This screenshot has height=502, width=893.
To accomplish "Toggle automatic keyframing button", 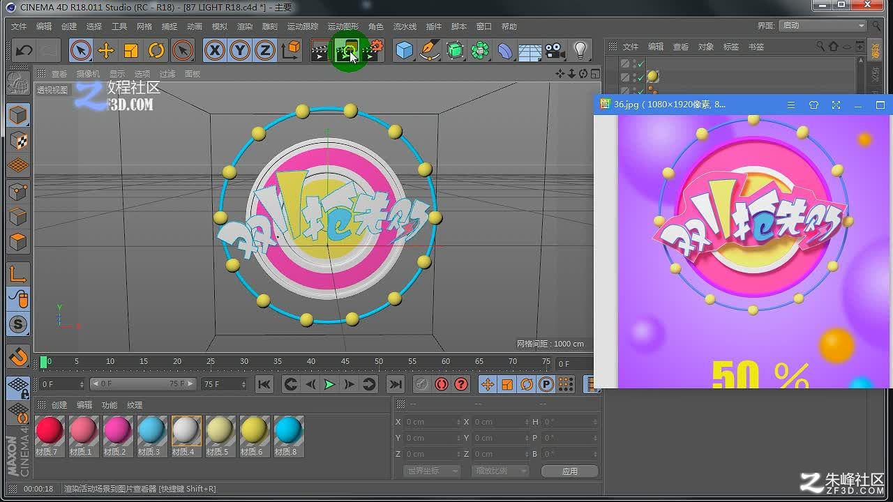I will tap(442, 384).
